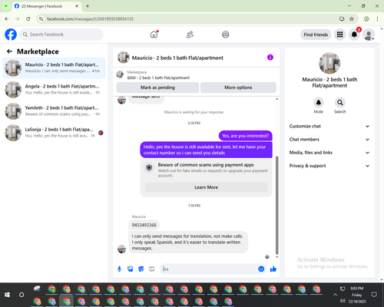View site information icon in address bar
This screenshot has width=384, height=307.
point(41,19)
